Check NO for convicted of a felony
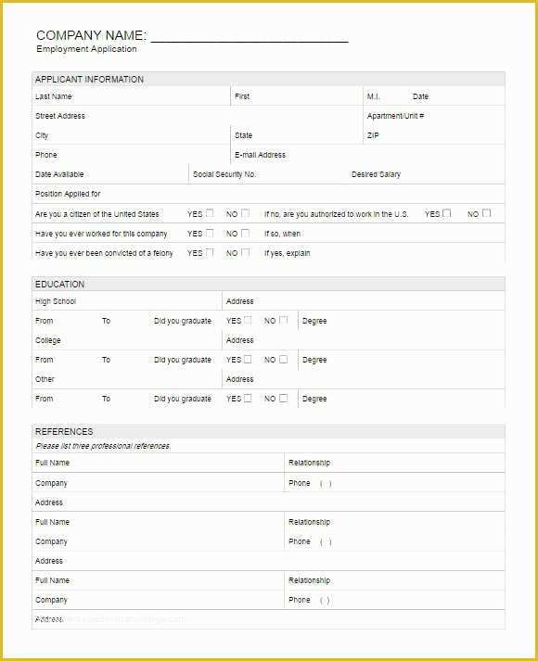 coord(246,252)
